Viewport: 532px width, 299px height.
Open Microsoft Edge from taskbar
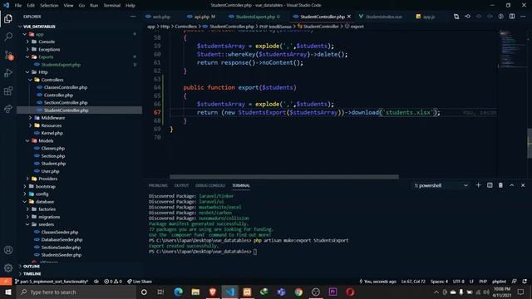[x=179, y=292]
